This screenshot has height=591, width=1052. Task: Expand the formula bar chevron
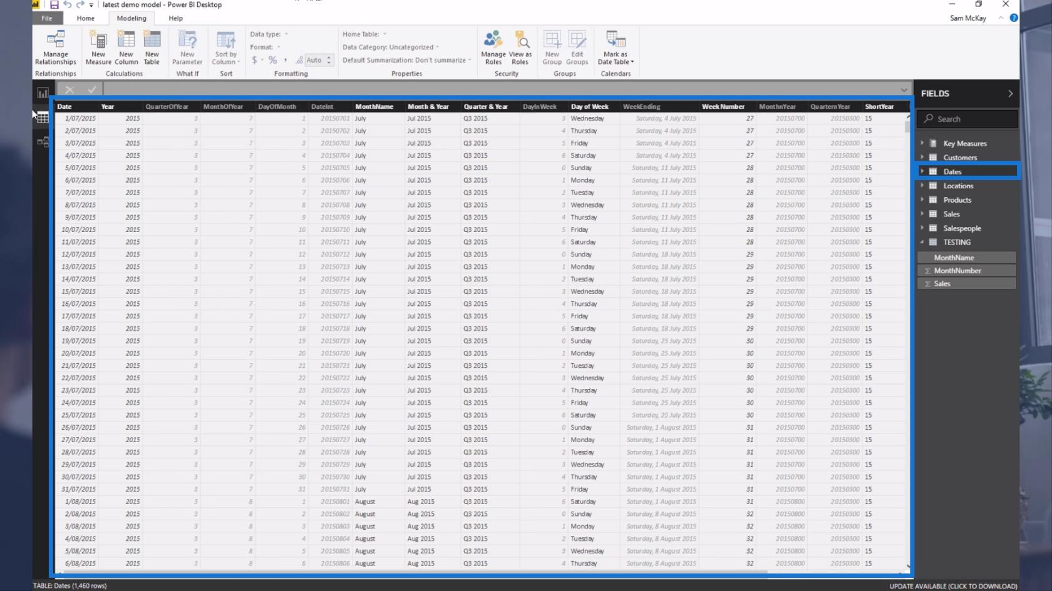pos(904,89)
